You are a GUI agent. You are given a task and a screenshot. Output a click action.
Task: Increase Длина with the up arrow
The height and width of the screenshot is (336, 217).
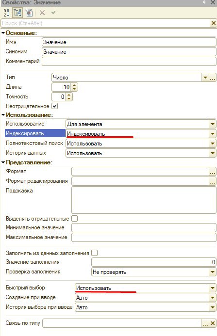tap(74, 85)
